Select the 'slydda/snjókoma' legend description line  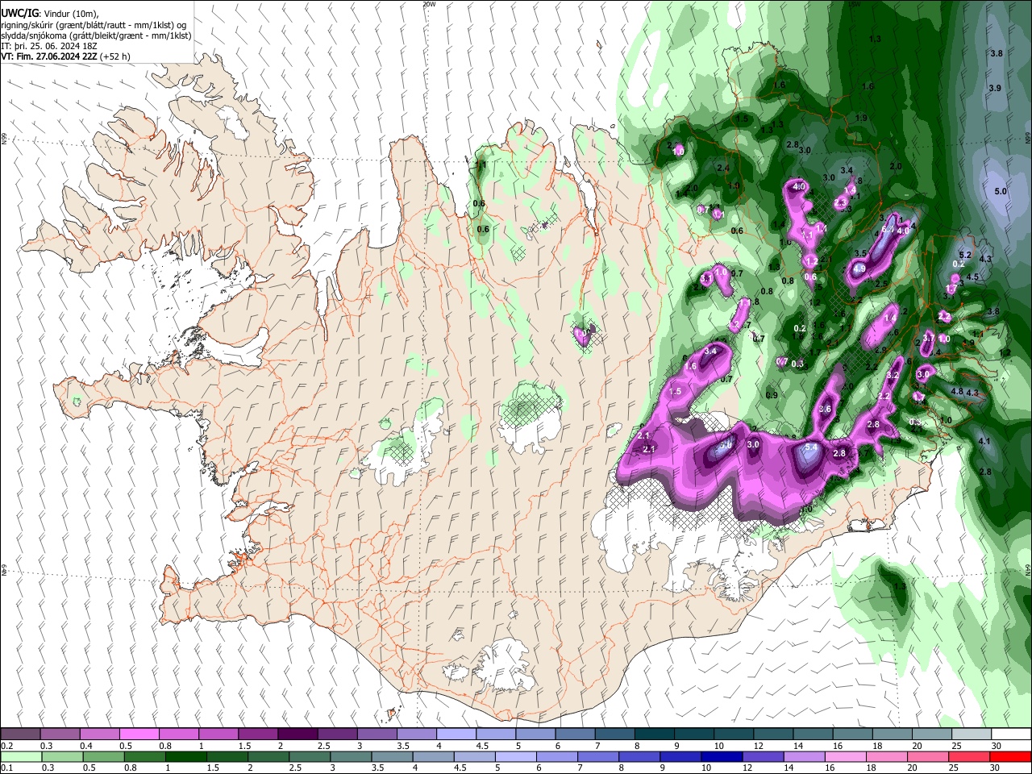click(x=96, y=35)
